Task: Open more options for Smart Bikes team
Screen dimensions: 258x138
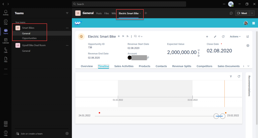Action: tap(67, 28)
